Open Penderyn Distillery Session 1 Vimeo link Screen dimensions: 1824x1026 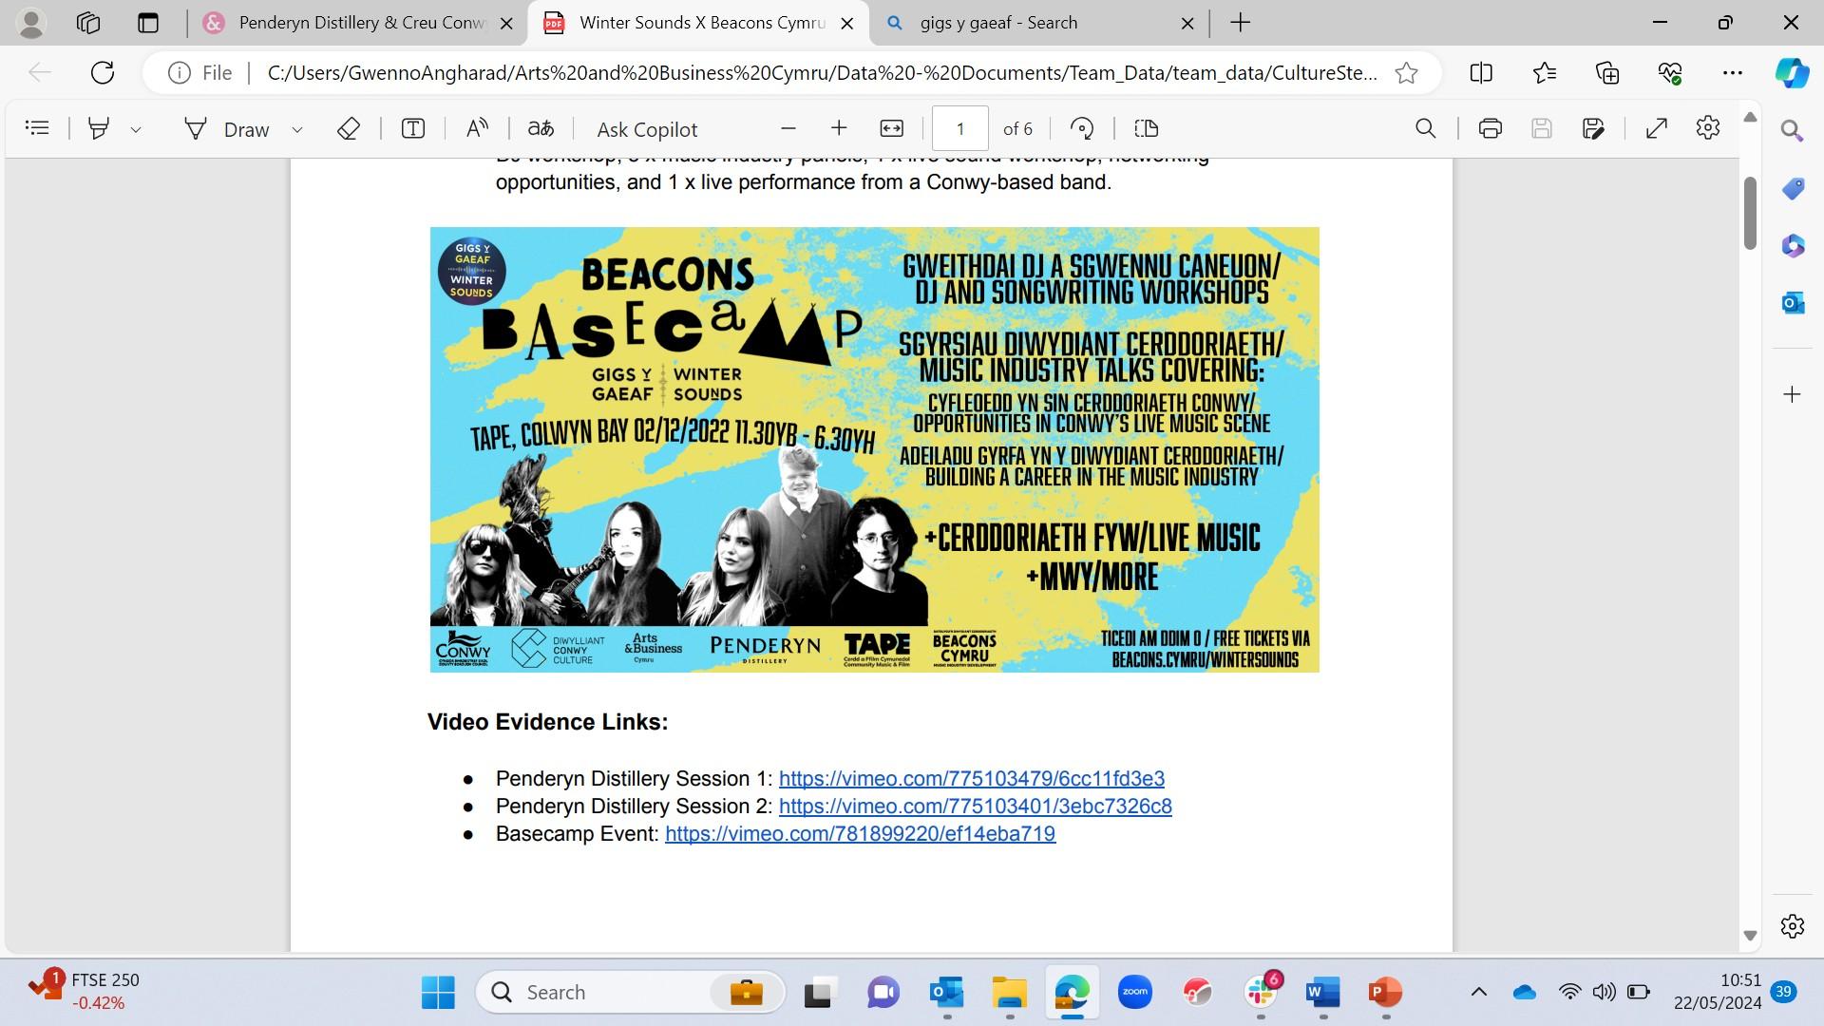[x=971, y=779]
